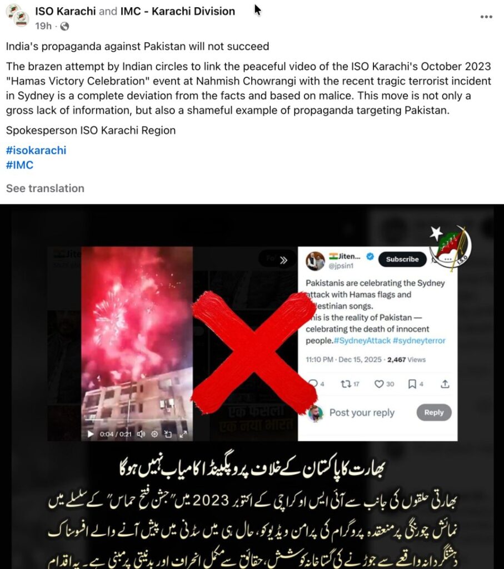Open the #isokarachi hashtag
The image size is (504, 569).
click(x=36, y=150)
